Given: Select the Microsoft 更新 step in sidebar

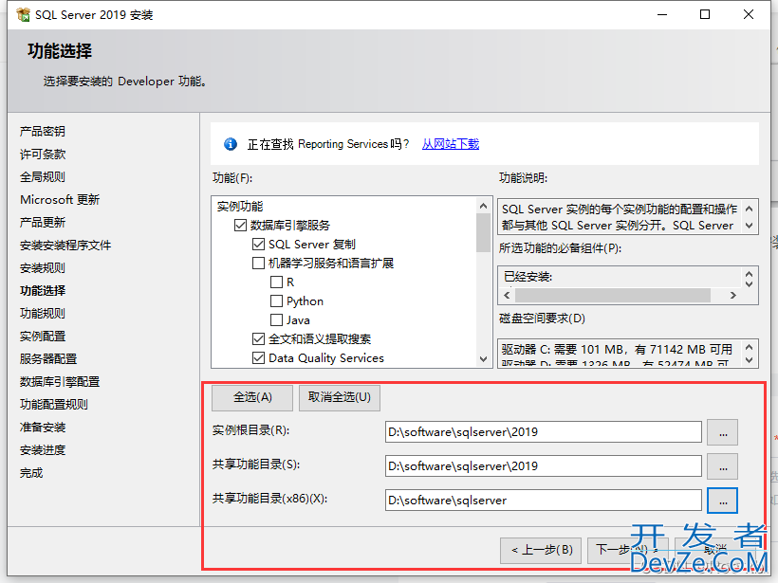Looking at the screenshot, I should point(60,200).
